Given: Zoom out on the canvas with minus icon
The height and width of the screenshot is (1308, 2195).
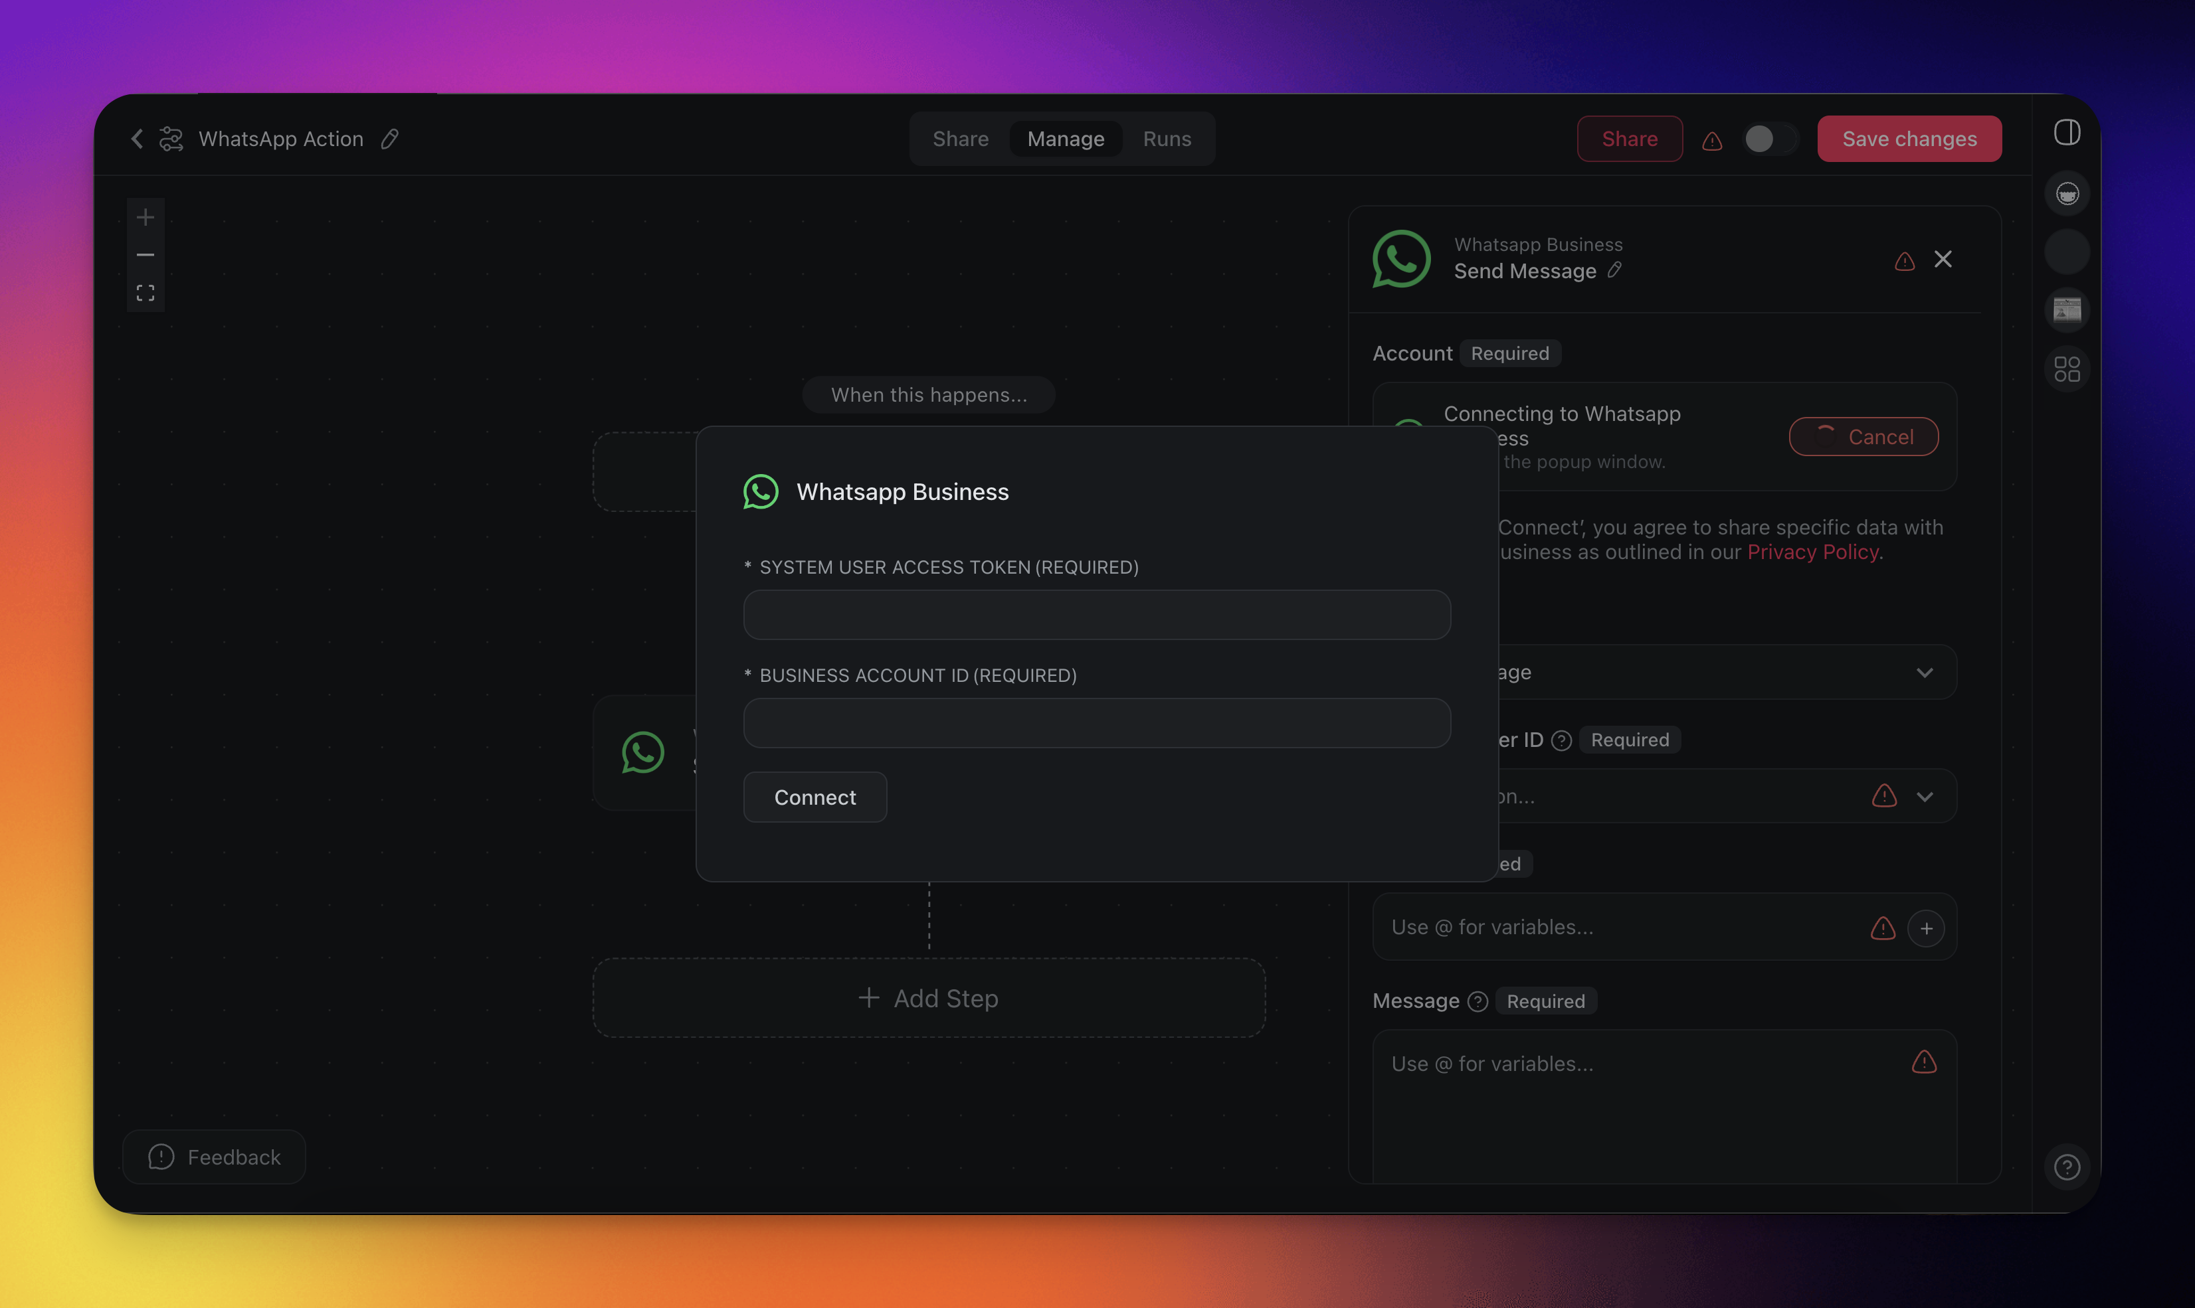Looking at the screenshot, I should (x=145, y=255).
